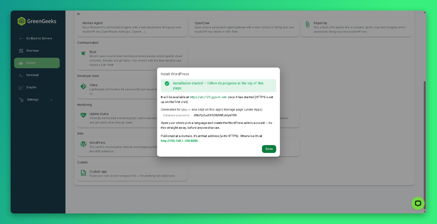Screen dimensions: 437x224
Task: Click the Uptime Kuma card title
Action: click(x=99, y=114)
